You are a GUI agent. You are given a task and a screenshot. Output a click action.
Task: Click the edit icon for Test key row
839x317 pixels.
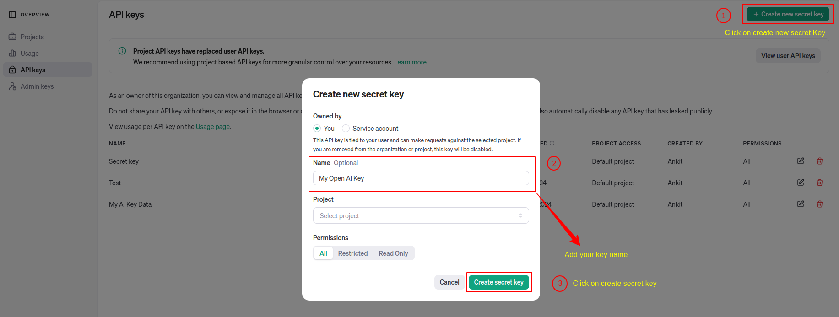click(801, 183)
